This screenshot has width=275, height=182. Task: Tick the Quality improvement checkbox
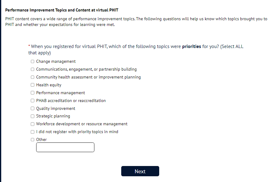point(33,109)
